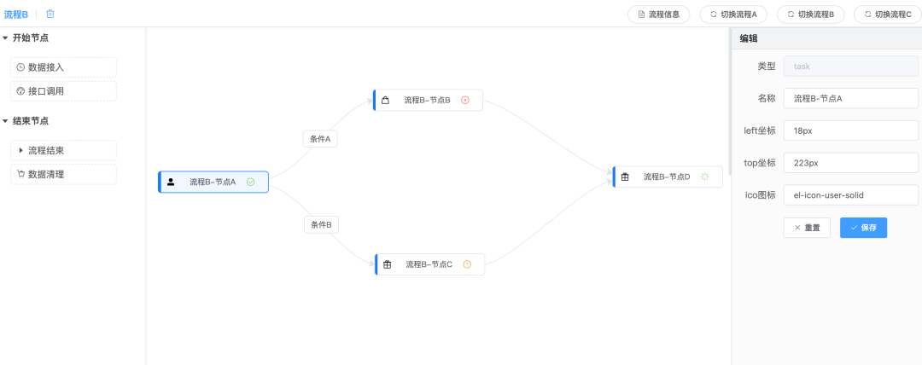Click the lock bag icon on 节点B
Viewport: 922px width, 365px height.
click(x=385, y=100)
